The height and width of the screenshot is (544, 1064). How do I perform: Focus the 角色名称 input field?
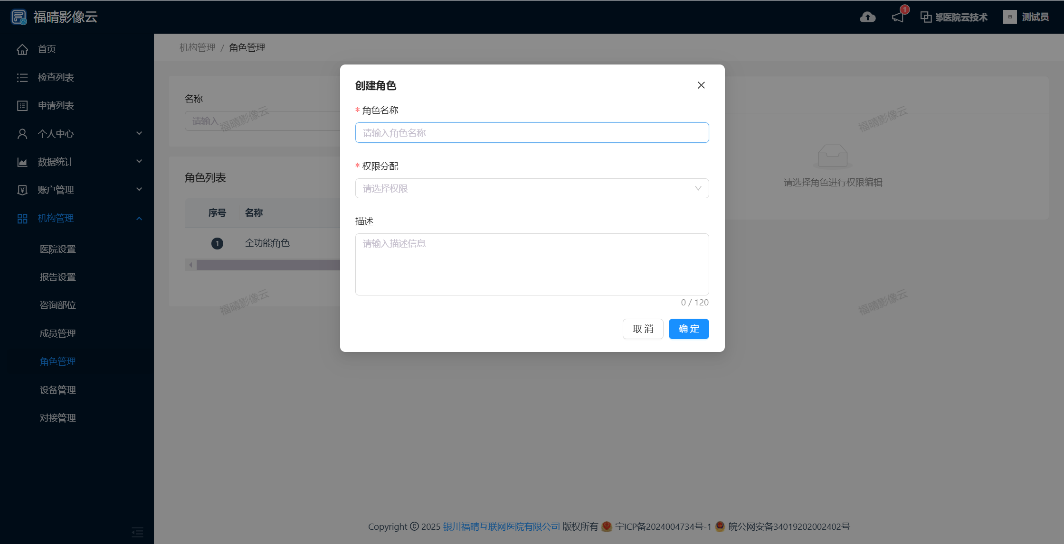tap(532, 133)
